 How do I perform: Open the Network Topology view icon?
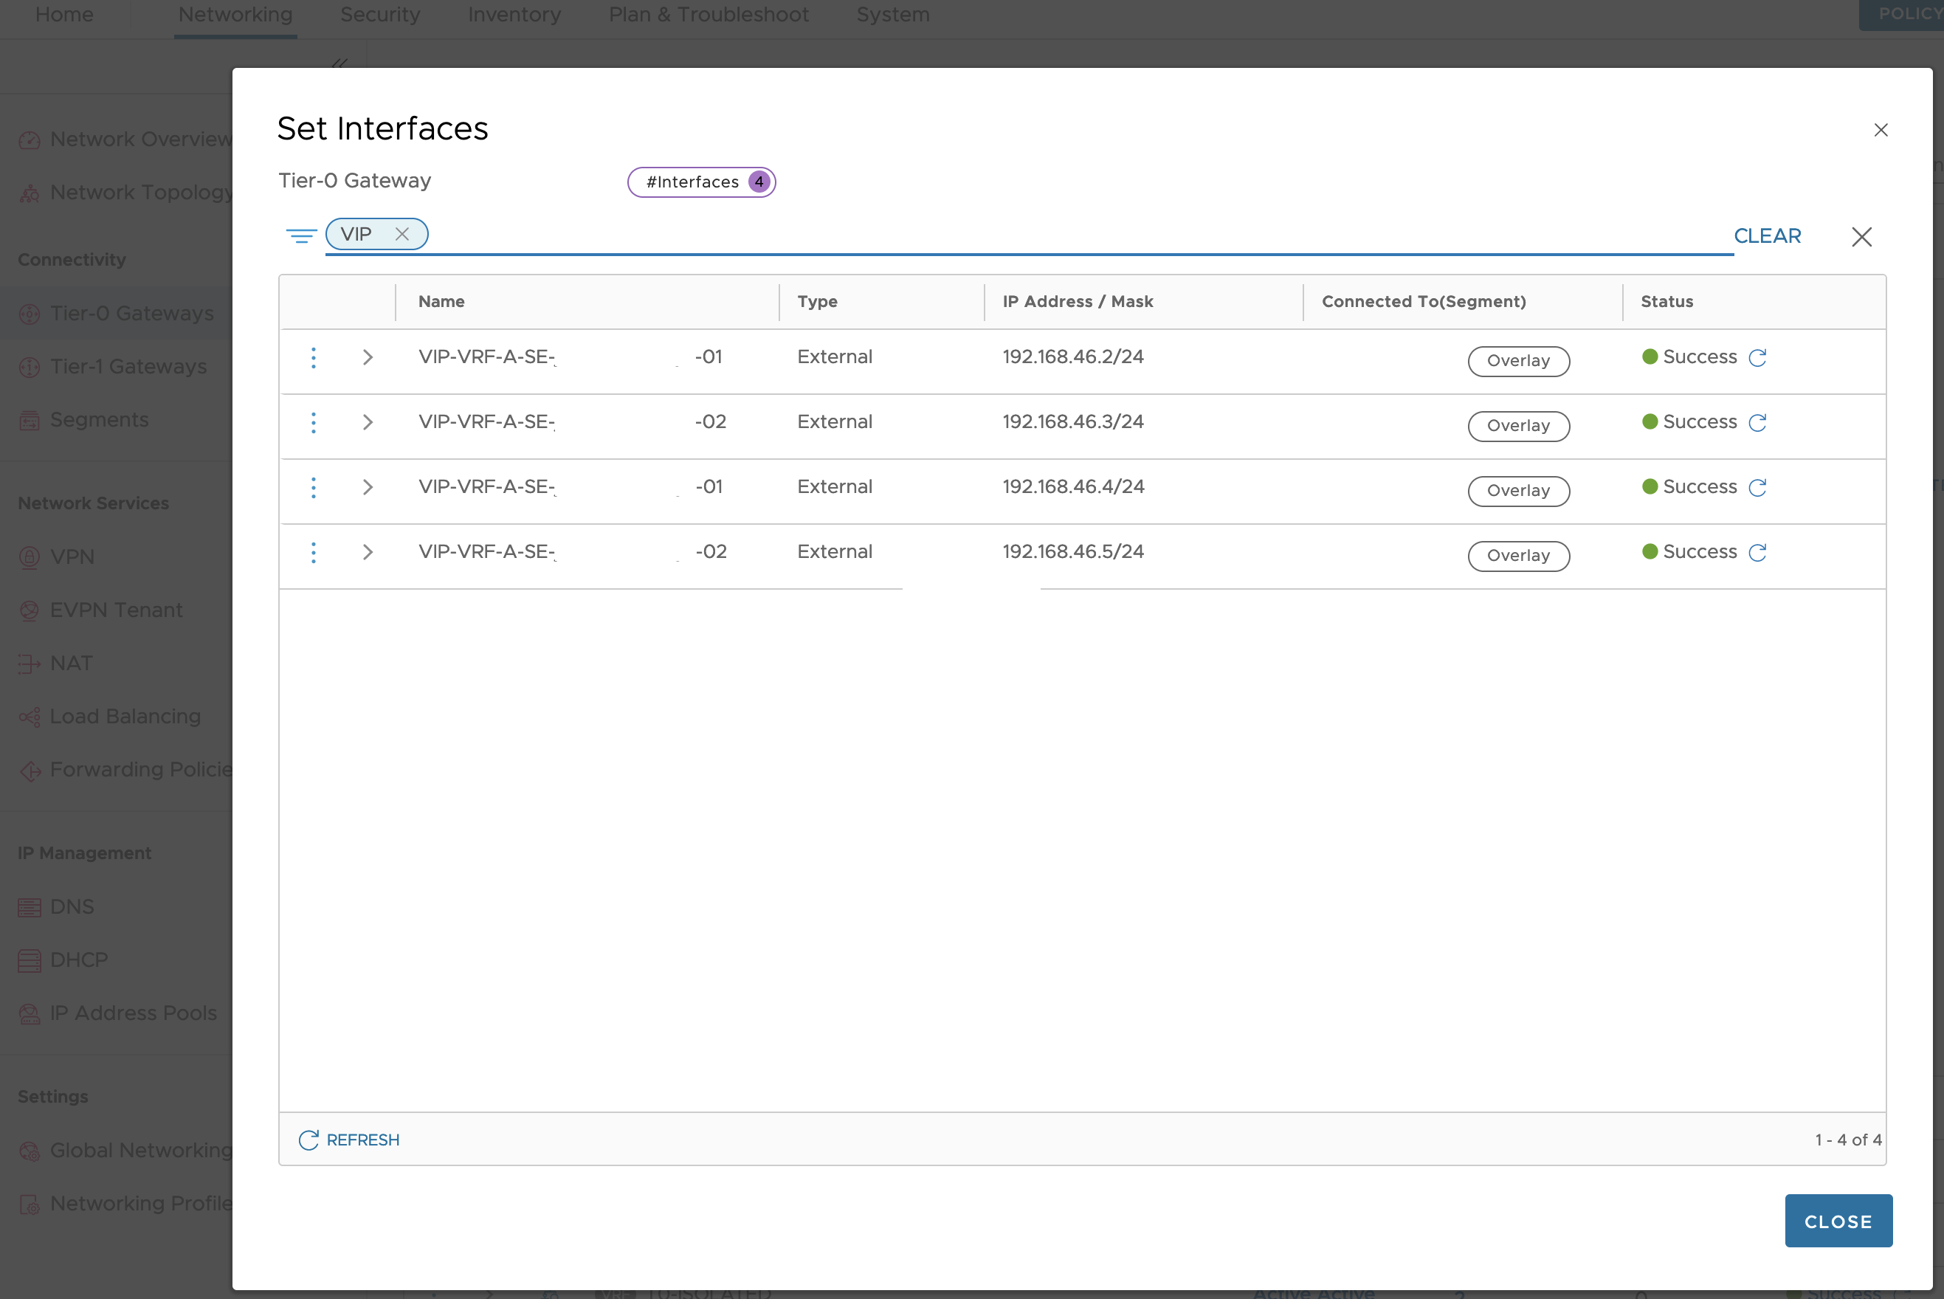pyautogui.click(x=30, y=192)
